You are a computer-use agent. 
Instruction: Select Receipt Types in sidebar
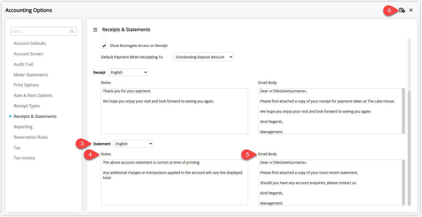click(x=27, y=106)
